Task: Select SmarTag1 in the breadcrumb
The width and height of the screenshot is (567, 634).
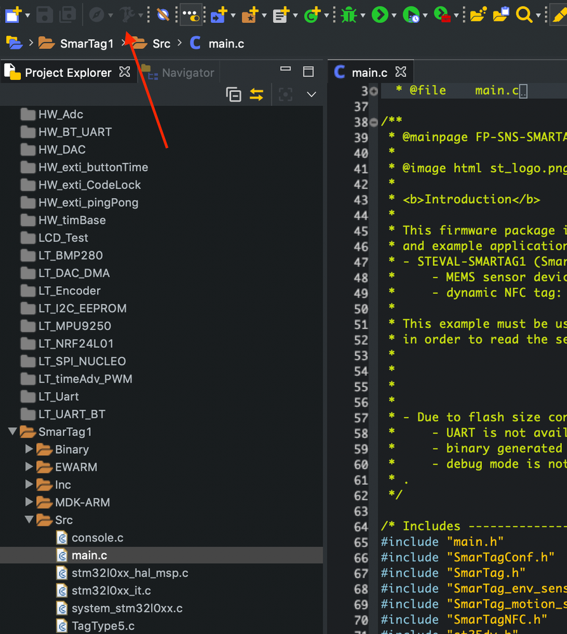Action: click(86, 44)
